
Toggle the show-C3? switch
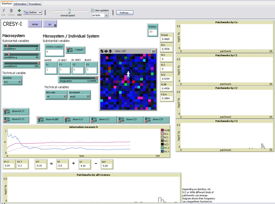pos(157,120)
